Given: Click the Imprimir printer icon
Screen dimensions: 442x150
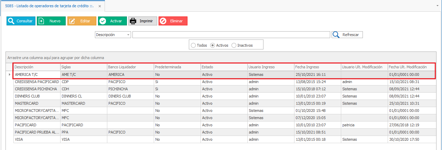Looking at the screenshot, I should 133,21.
